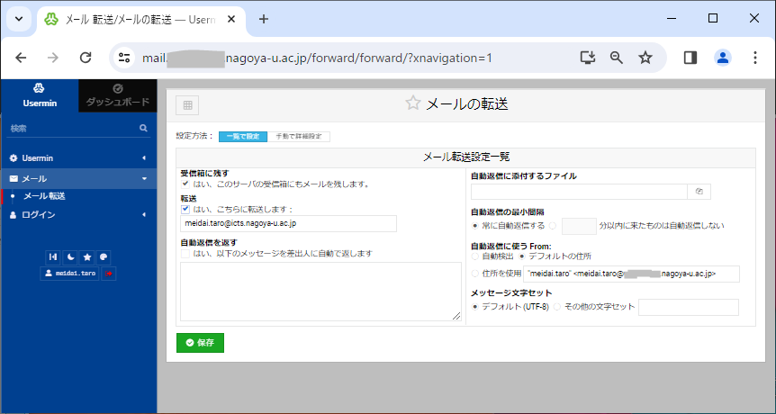This screenshot has height=414, width=776.
Task: Switch to the Usermin tab
Action: click(40, 95)
